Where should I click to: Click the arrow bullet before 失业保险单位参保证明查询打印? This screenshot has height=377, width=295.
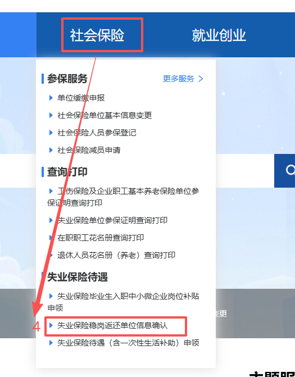tap(51, 220)
